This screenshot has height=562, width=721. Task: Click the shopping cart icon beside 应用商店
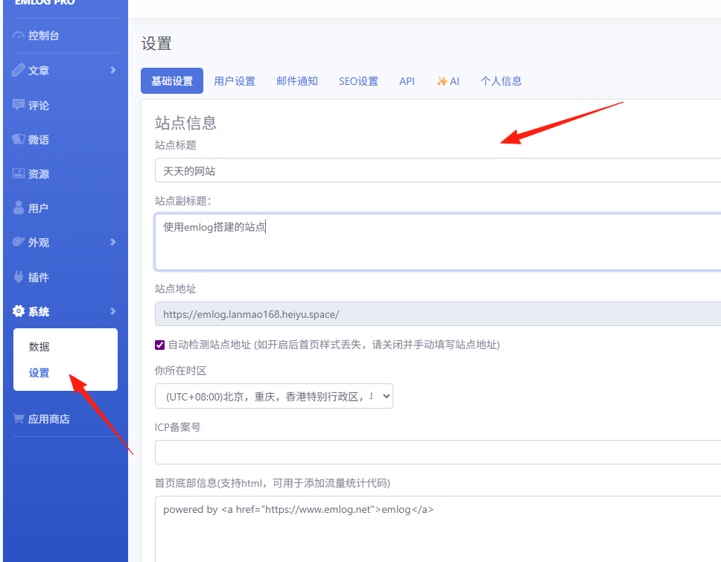[x=19, y=418]
